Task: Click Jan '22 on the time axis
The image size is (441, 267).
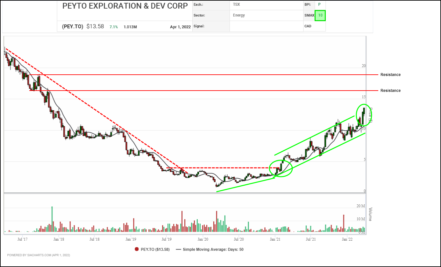Action: click(x=347, y=239)
